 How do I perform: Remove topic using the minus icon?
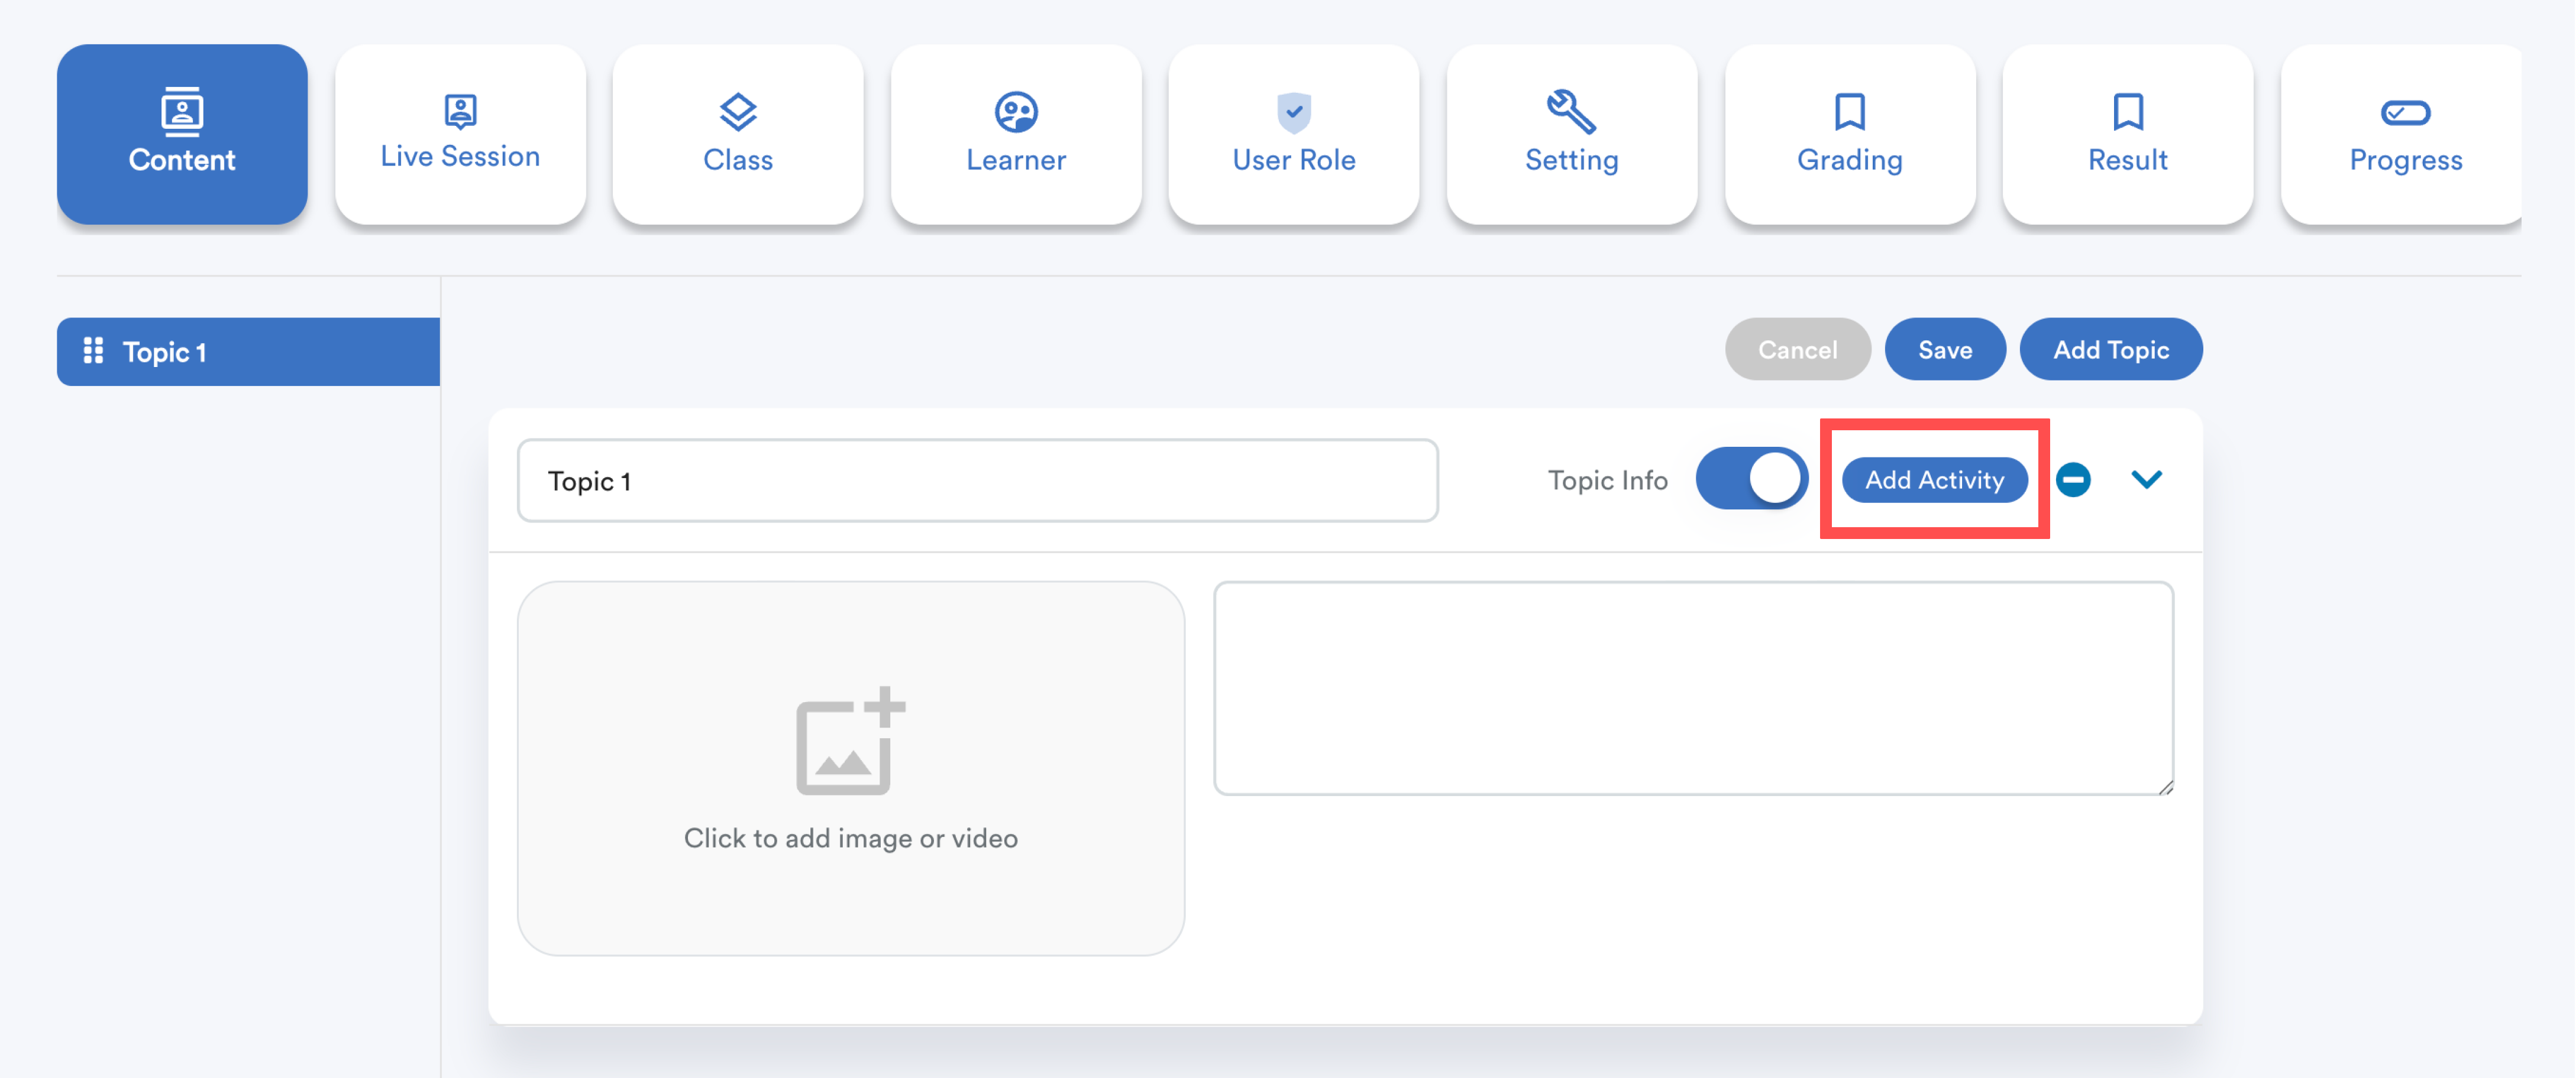(x=2073, y=479)
